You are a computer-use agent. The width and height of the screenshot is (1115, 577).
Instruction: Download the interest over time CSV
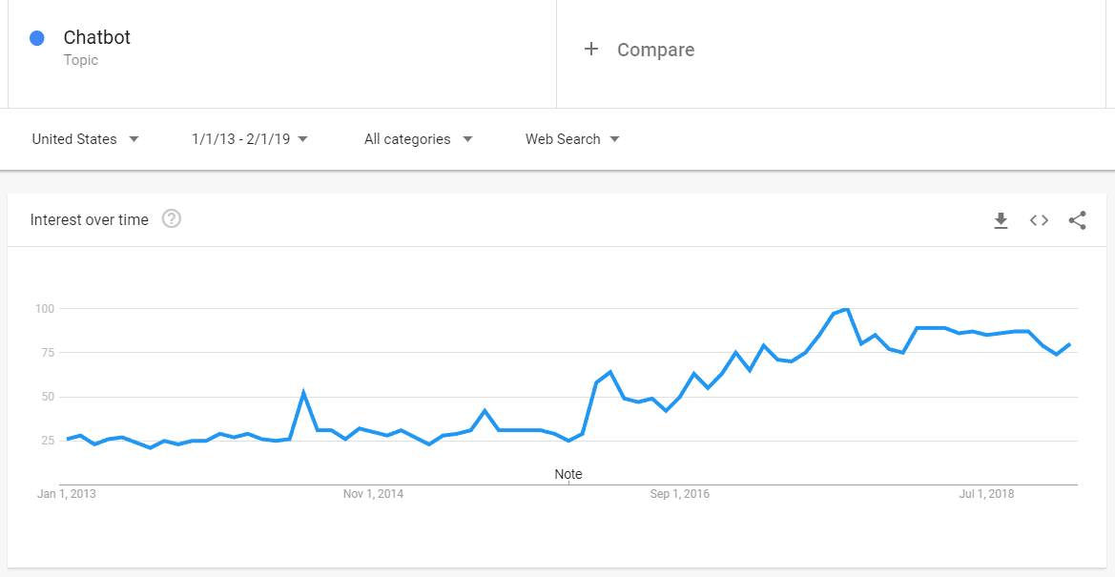[1001, 220]
